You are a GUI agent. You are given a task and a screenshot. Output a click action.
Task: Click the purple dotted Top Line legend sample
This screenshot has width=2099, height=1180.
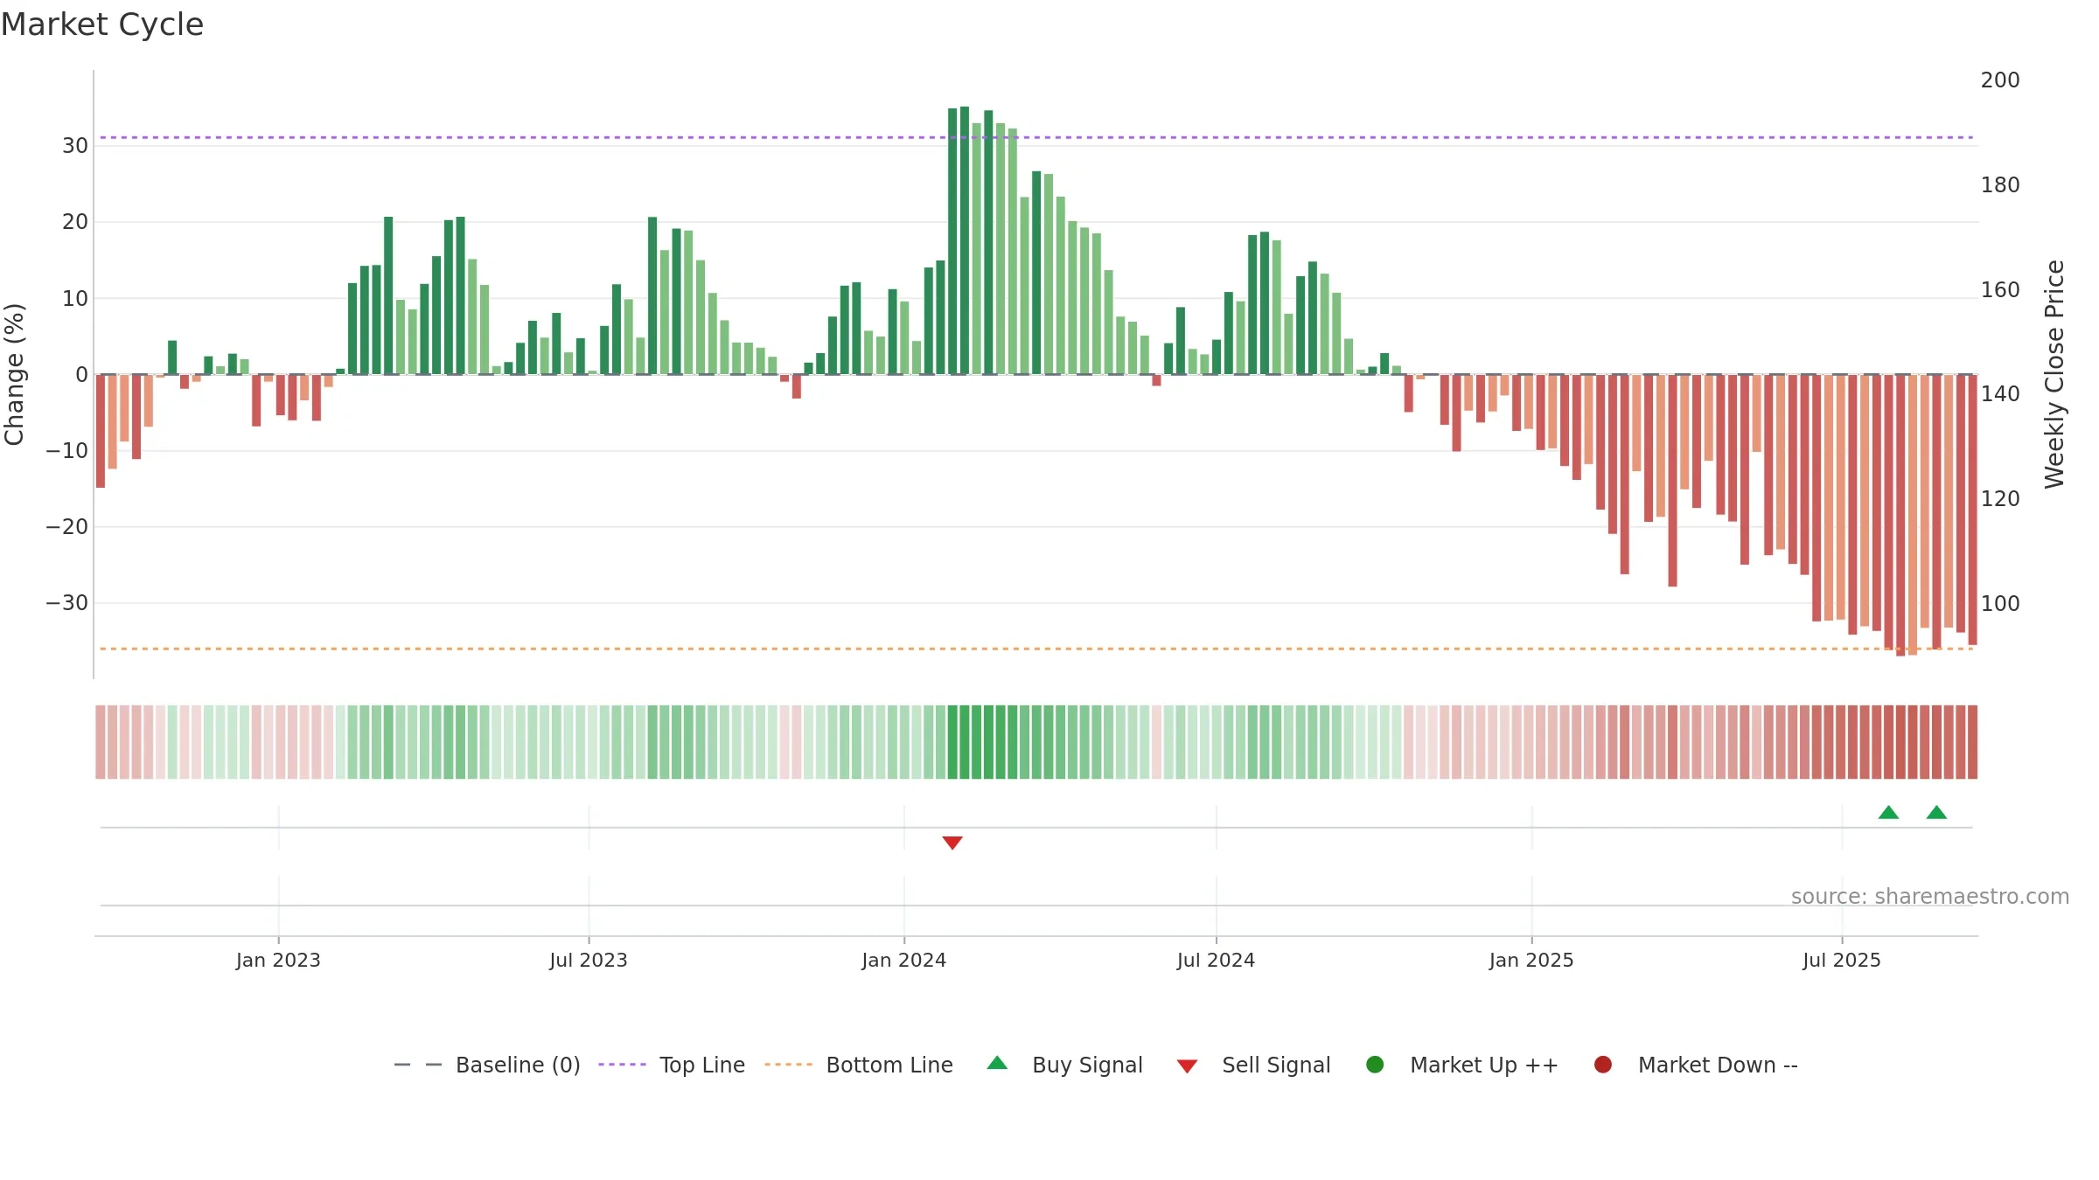tap(622, 1065)
